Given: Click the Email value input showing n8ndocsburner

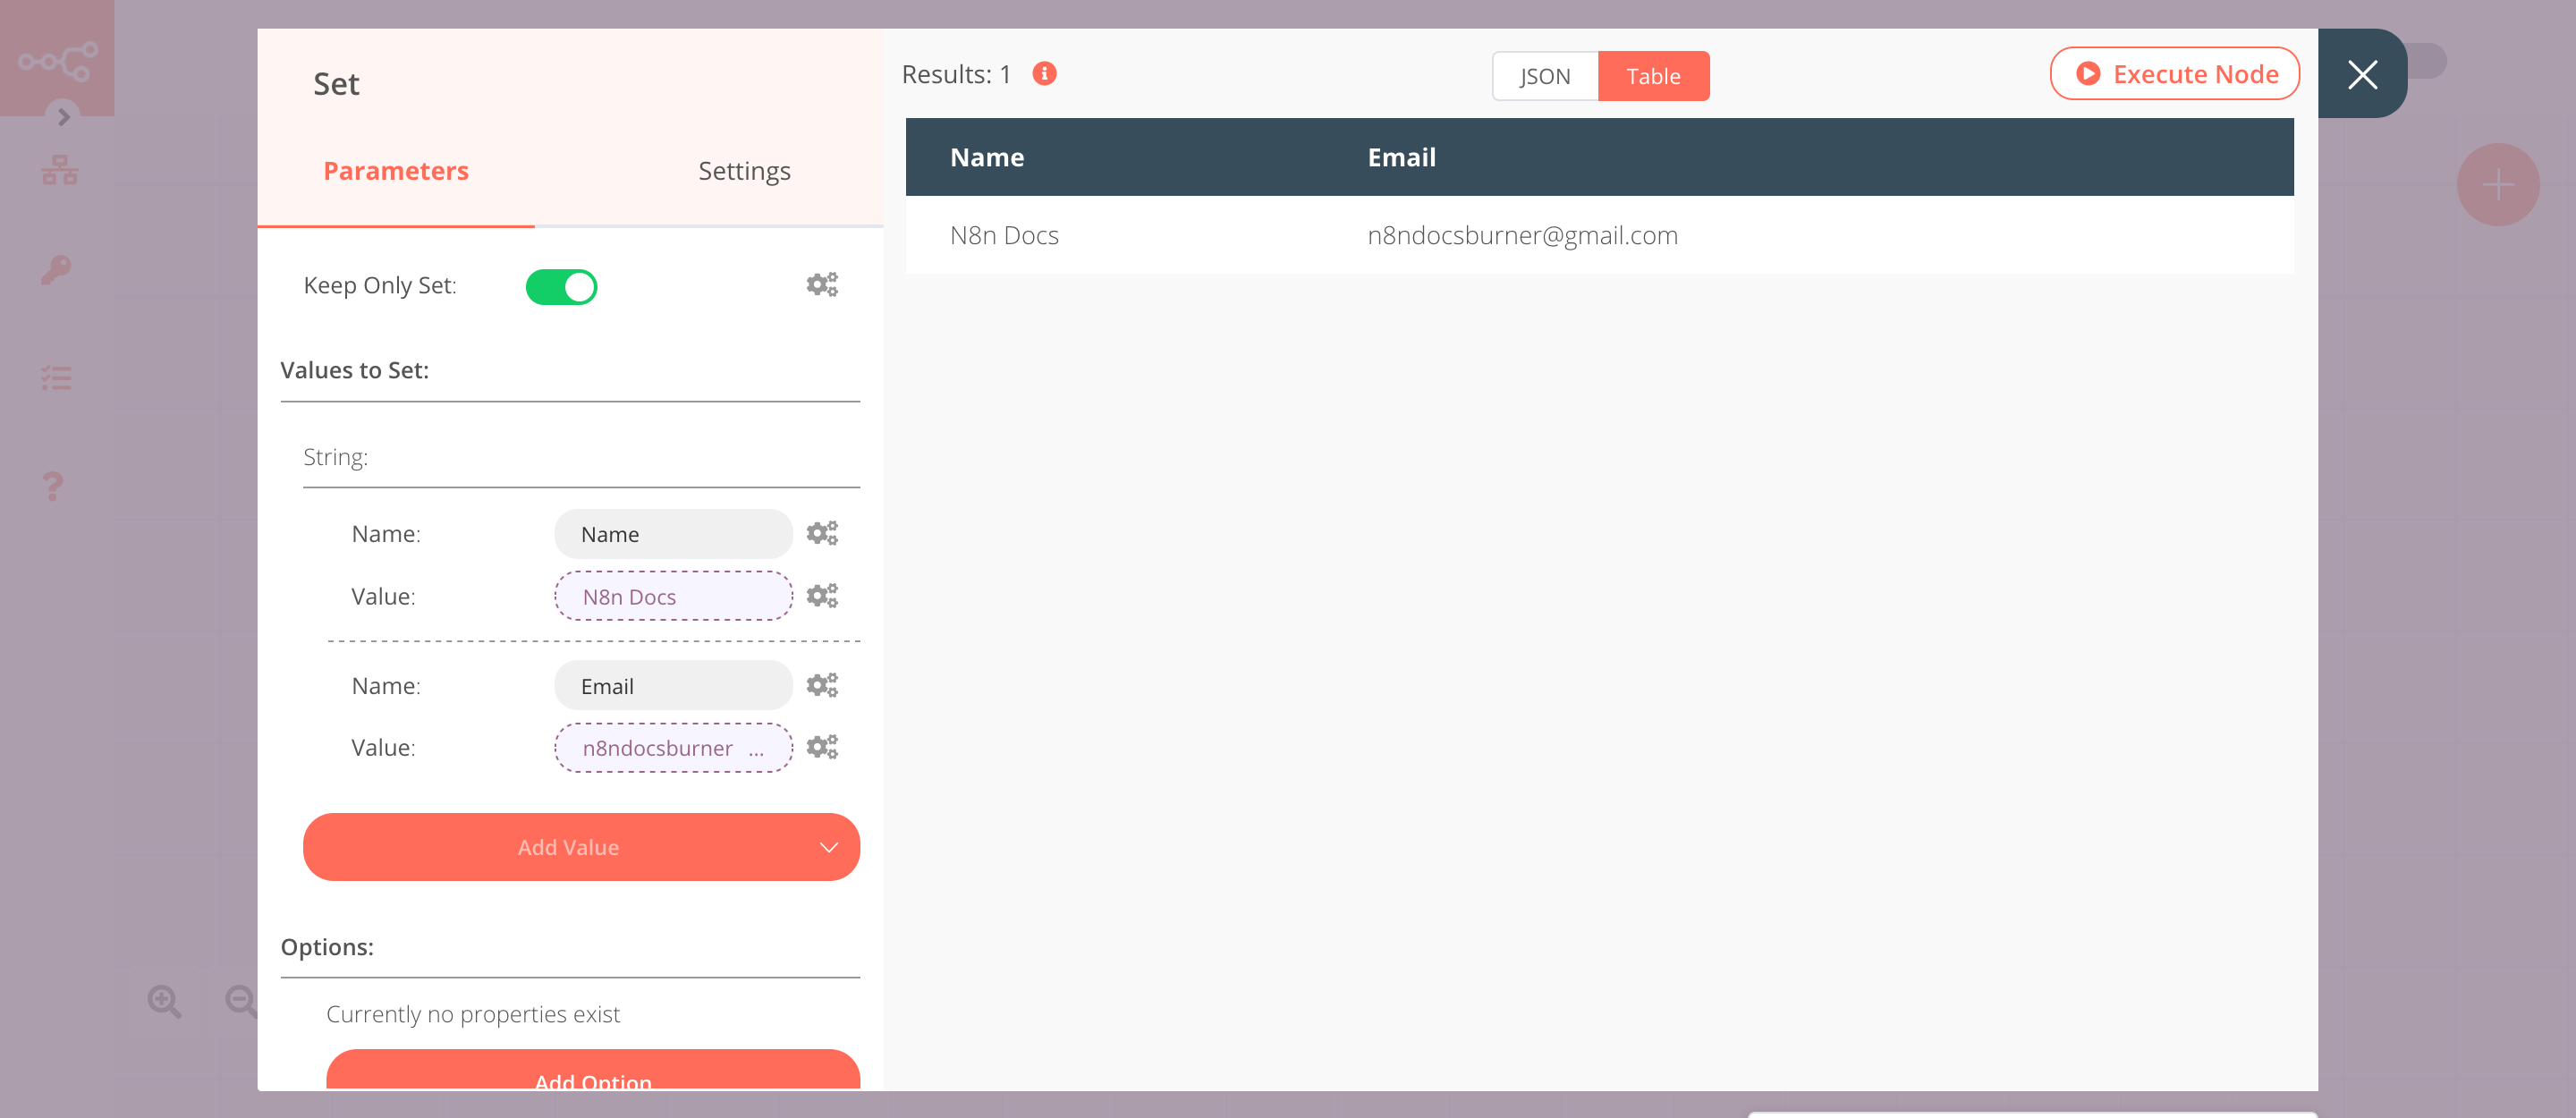Looking at the screenshot, I should [672, 747].
